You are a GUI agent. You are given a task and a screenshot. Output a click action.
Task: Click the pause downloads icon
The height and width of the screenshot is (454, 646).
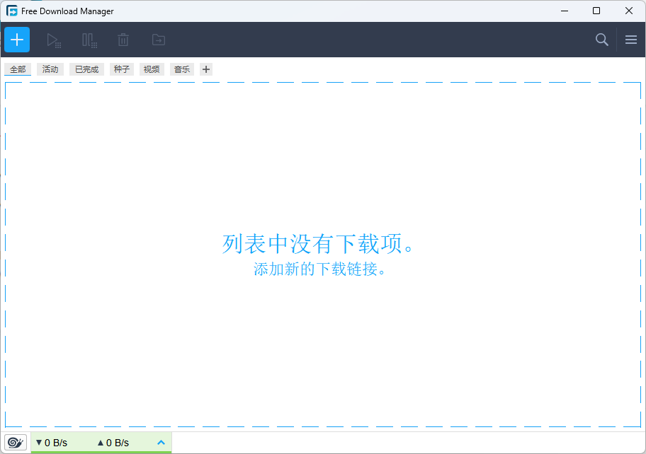coord(89,40)
